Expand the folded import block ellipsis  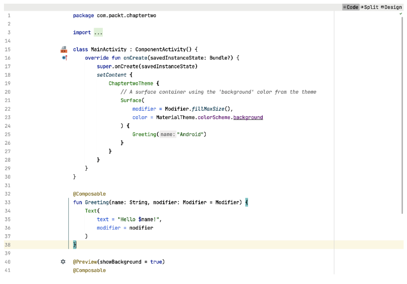tap(98, 32)
